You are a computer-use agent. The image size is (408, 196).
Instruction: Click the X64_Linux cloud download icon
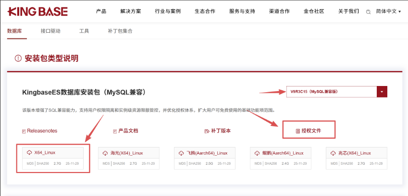(x=29, y=153)
